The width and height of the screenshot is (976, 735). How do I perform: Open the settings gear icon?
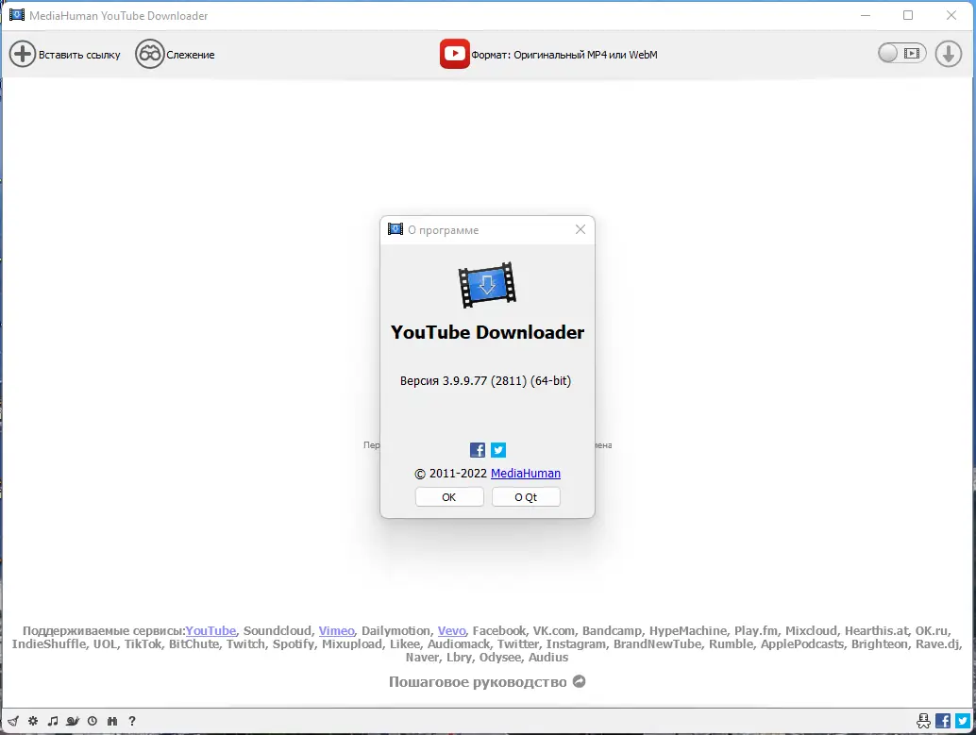tap(31, 720)
